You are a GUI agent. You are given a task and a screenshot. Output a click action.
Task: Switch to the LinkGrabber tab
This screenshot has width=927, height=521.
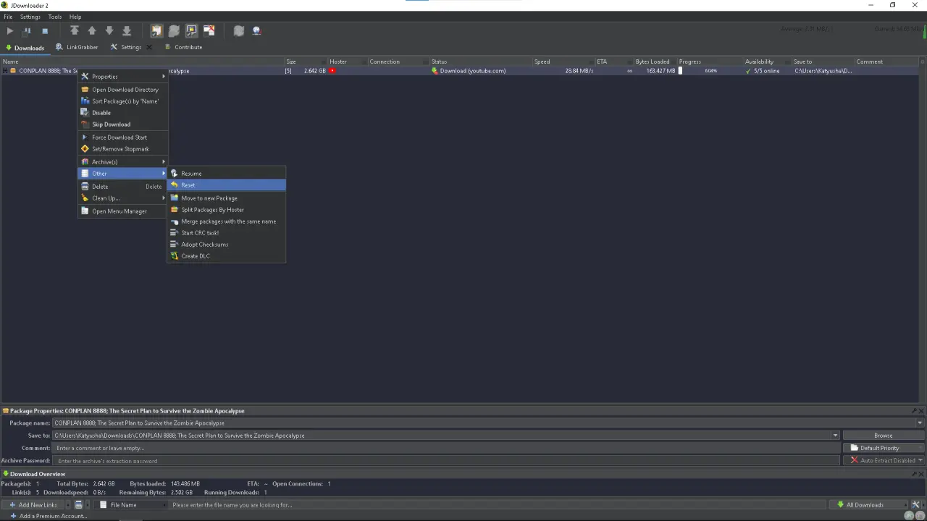tap(77, 47)
